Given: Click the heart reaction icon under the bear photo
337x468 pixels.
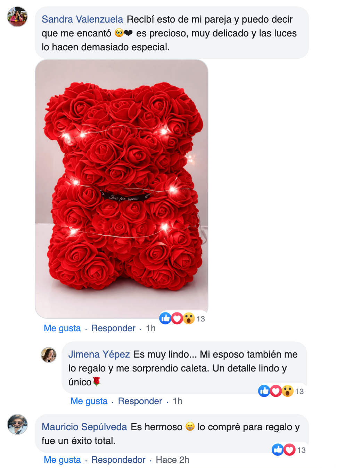Looking at the screenshot, I should click(177, 318).
